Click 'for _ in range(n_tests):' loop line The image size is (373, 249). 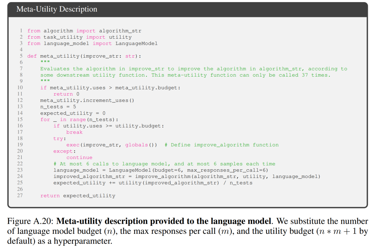point(79,120)
